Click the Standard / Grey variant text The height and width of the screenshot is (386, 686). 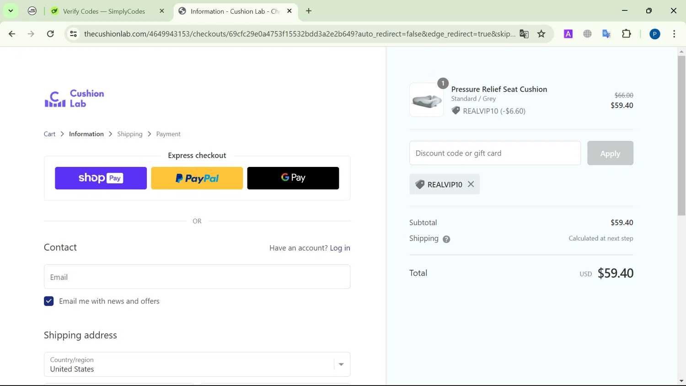coord(473,99)
